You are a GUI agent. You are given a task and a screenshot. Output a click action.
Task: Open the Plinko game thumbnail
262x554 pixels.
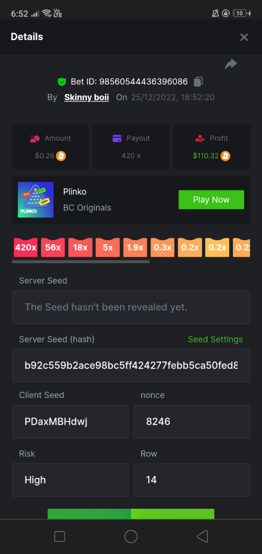tap(36, 200)
